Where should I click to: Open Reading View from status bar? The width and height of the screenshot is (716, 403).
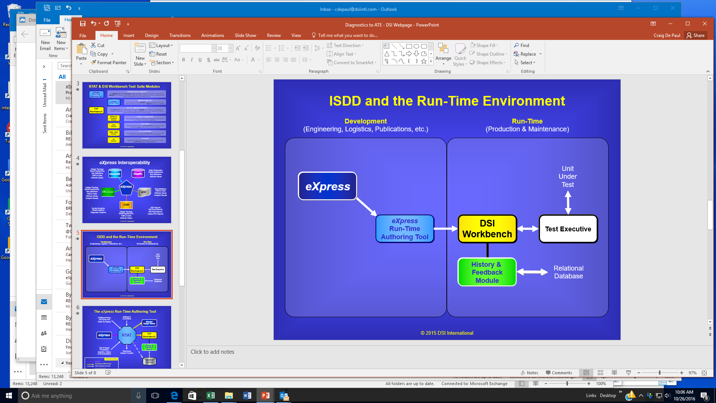pos(614,373)
